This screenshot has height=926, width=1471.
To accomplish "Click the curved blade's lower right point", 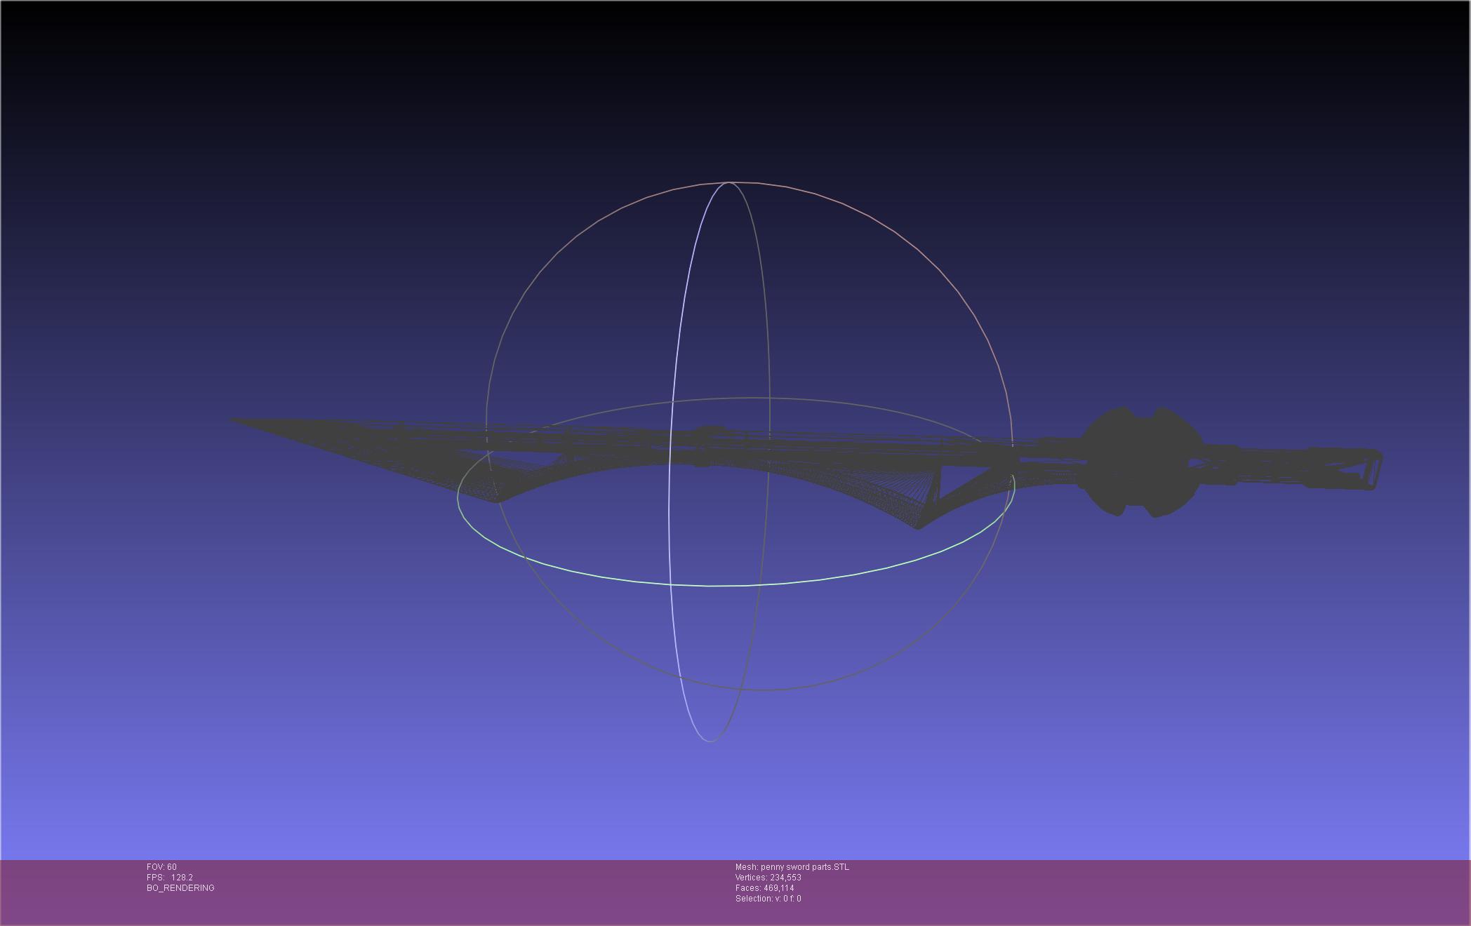I will (919, 527).
